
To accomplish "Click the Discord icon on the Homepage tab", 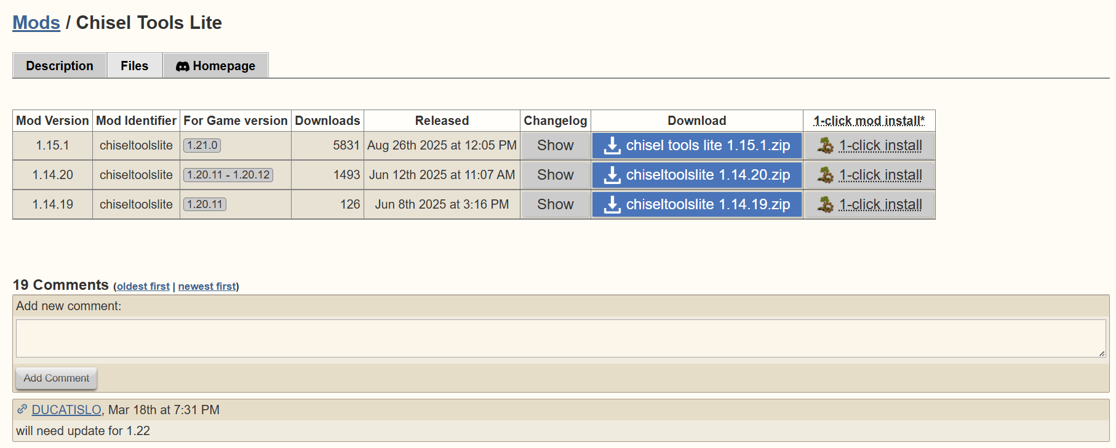I will point(183,66).
